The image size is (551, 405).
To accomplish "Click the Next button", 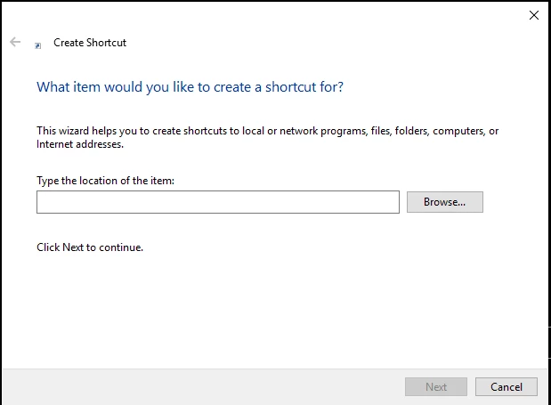I will click(436, 386).
